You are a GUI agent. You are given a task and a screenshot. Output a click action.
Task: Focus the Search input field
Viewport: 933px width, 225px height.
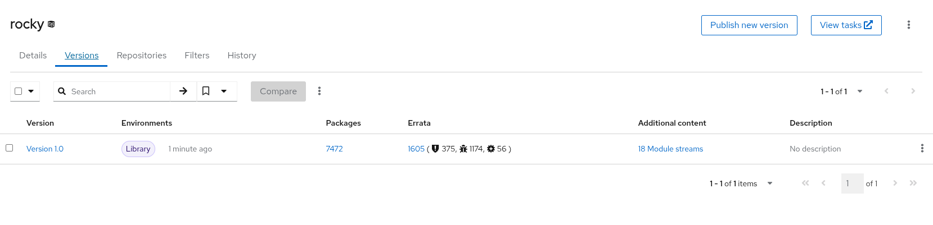[118, 91]
